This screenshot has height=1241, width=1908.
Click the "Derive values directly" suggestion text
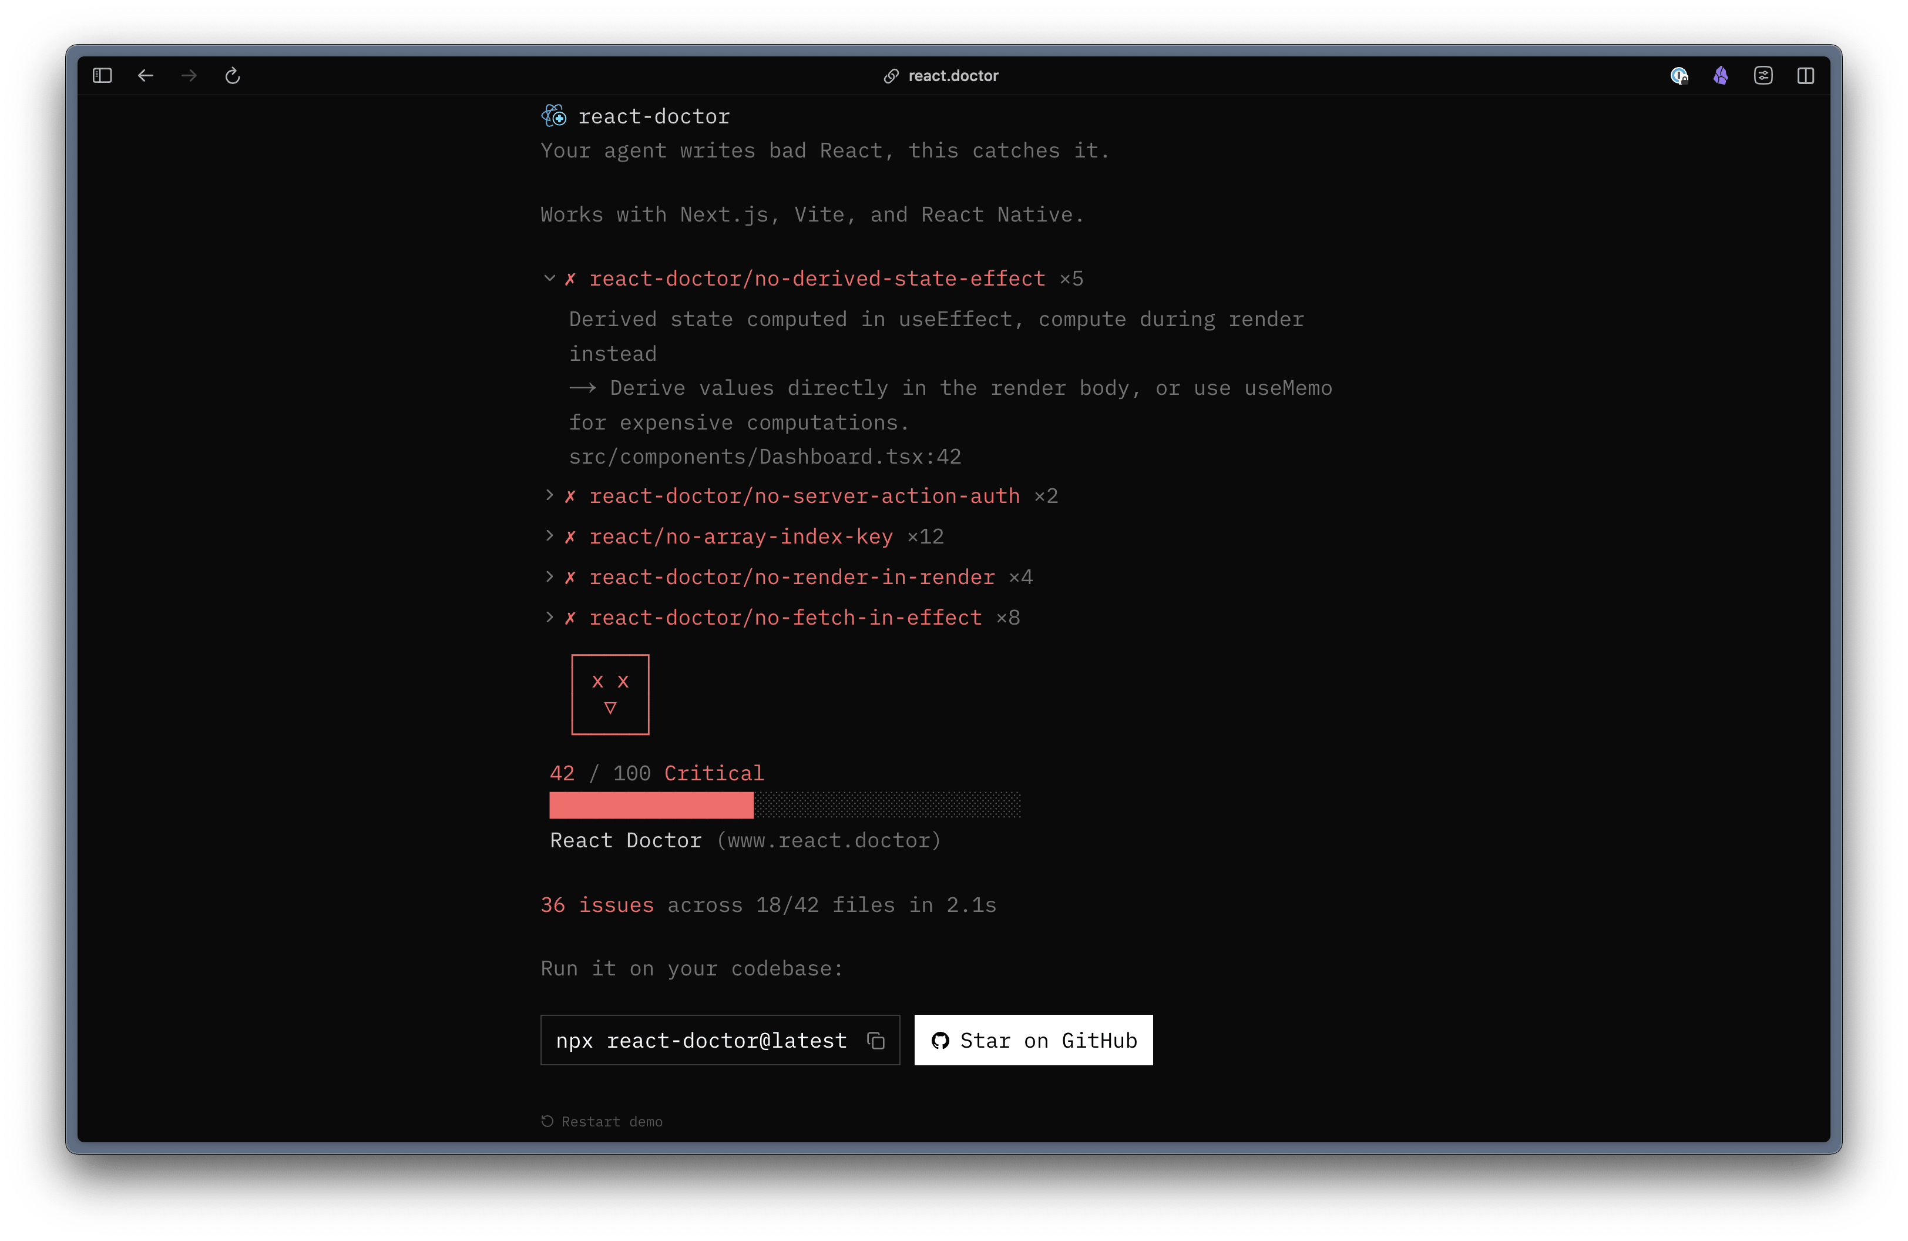tap(951, 405)
